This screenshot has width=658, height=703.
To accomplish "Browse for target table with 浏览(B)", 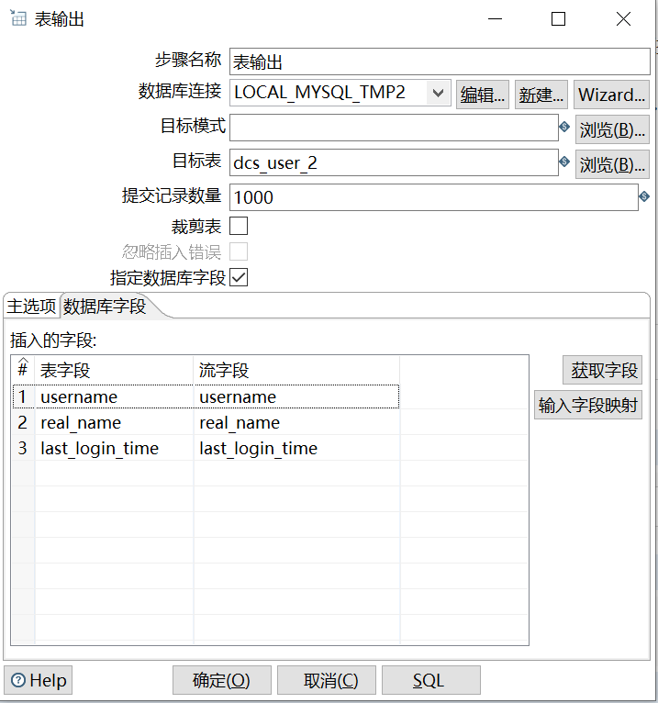I will (612, 164).
